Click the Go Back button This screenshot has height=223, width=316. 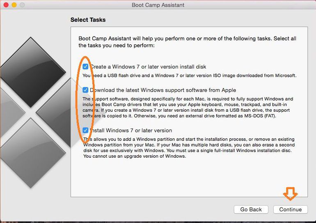point(251,209)
